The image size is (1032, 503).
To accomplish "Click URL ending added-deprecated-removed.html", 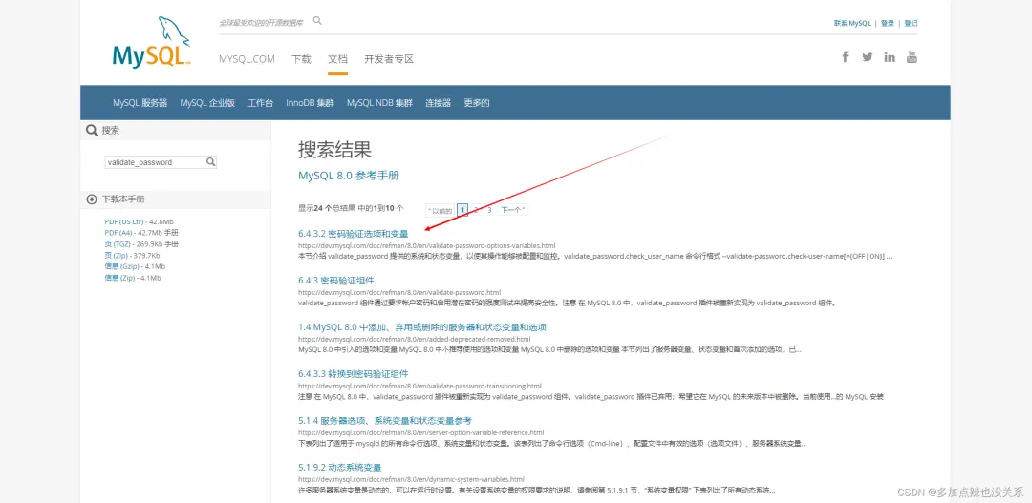I will (414, 339).
